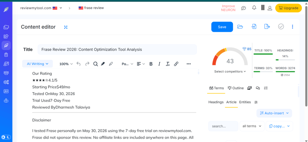The height and width of the screenshot is (142, 308).
Task: Click the yellow Upgrade button
Action: pyautogui.click(x=288, y=8)
